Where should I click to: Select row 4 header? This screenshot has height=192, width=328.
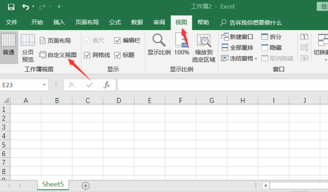click(x=5, y=136)
